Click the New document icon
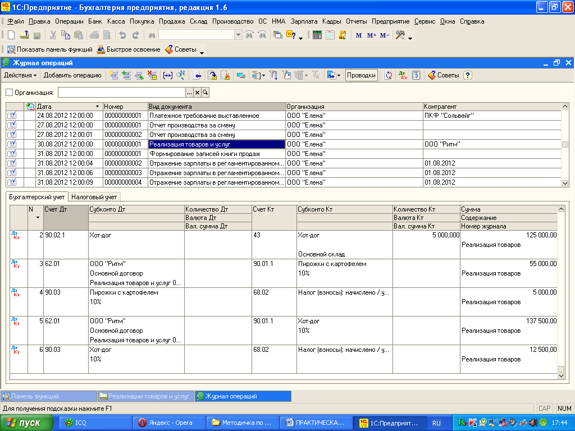The width and height of the screenshot is (575, 431). pyautogui.click(x=11, y=35)
